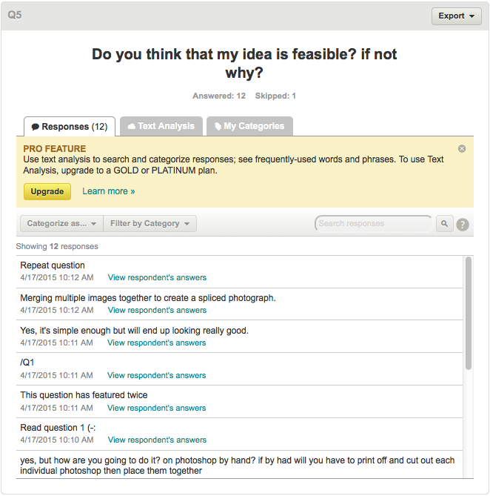
Task: View respondent's answers for the "Merging multiple images" response
Action: click(157, 310)
